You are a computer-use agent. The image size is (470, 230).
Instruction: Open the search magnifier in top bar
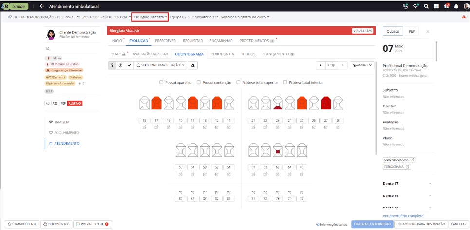point(426,6)
